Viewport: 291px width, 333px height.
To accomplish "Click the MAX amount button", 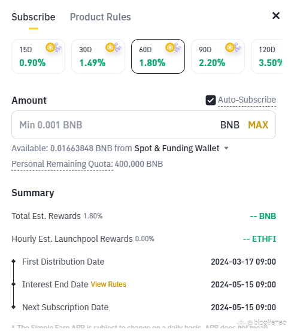I will pyautogui.click(x=258, y=125).
